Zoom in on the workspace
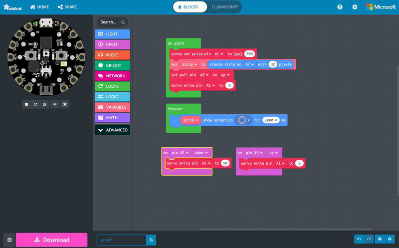Image resolution: width=399 pixels, height=248 pixels. [390, 240]
